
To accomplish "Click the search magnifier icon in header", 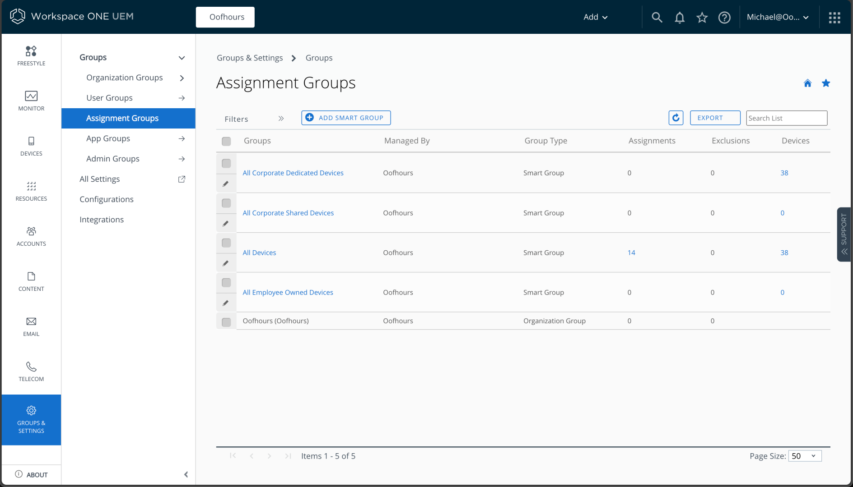I will click(657, 17).
